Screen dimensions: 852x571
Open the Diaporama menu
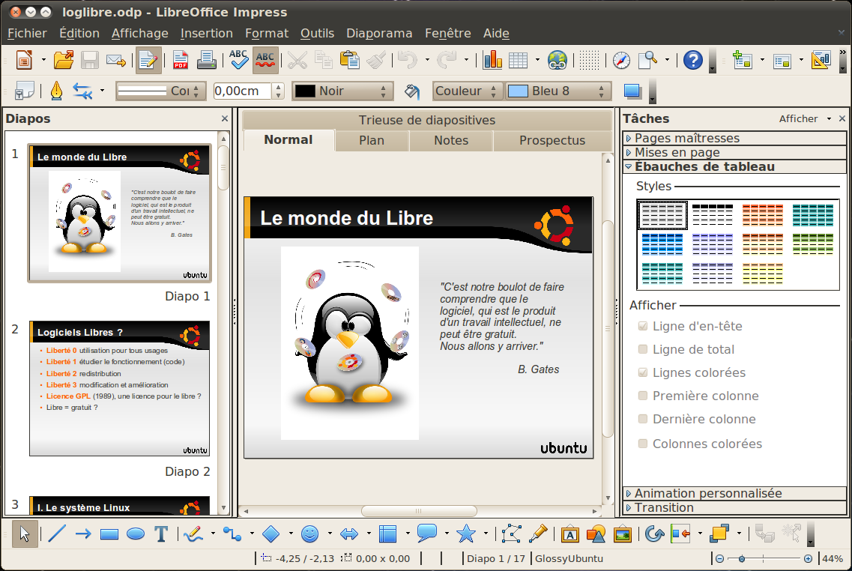coord(379,33)
